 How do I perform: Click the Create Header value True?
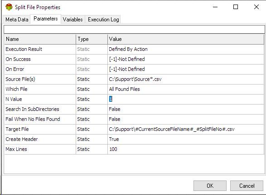pos(186,139)
